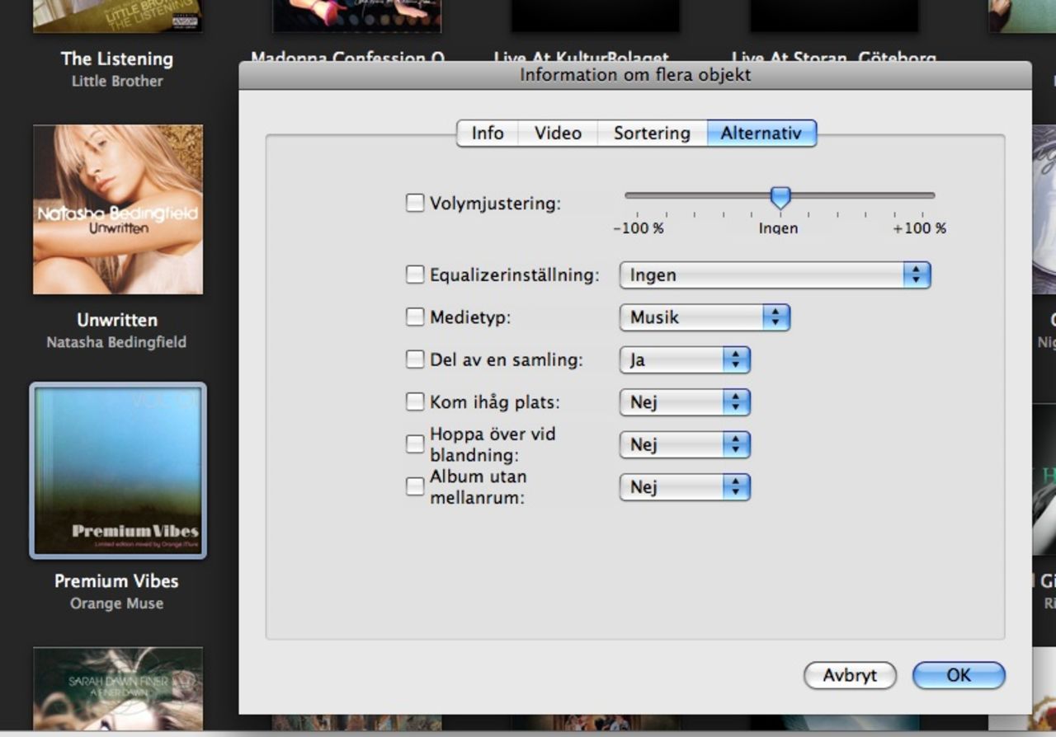Click the Avbryt button to cancel
Screen dimensions: 1056x737
[x=850, y=675]
